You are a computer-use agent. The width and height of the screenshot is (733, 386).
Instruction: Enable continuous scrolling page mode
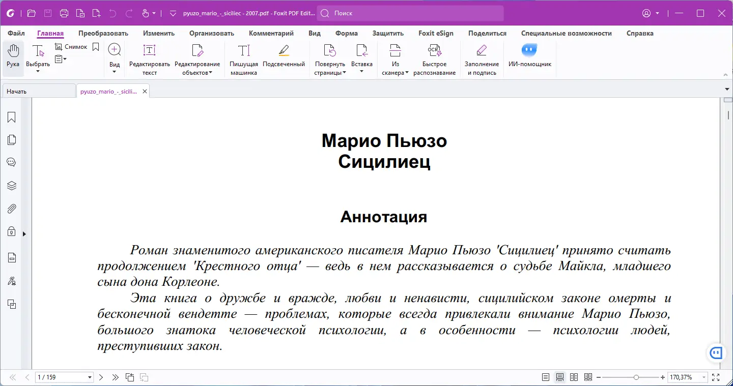[x=560, y=377]
